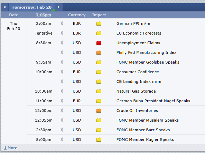Image resolution: width=205 pixels, height=153 pixels.
Task: Click the Date column header
Action: (14, 15)
